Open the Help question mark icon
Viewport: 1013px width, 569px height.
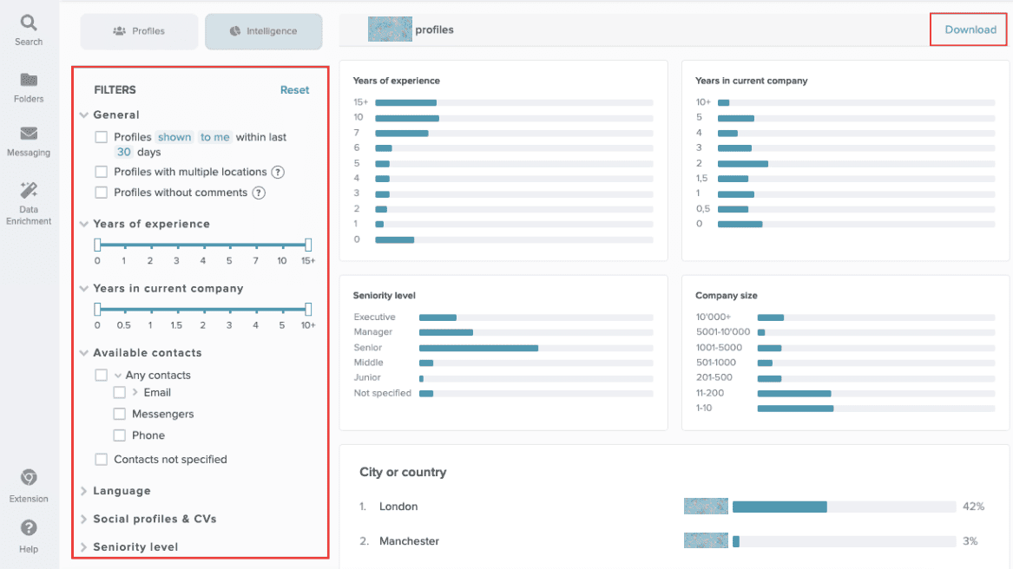pos(29,528)
